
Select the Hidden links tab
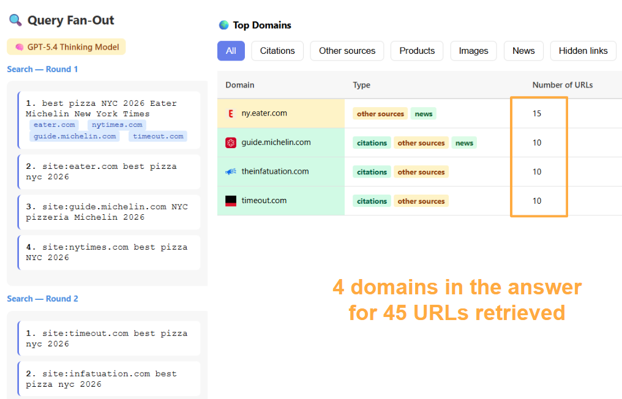(x=583, y=51)
